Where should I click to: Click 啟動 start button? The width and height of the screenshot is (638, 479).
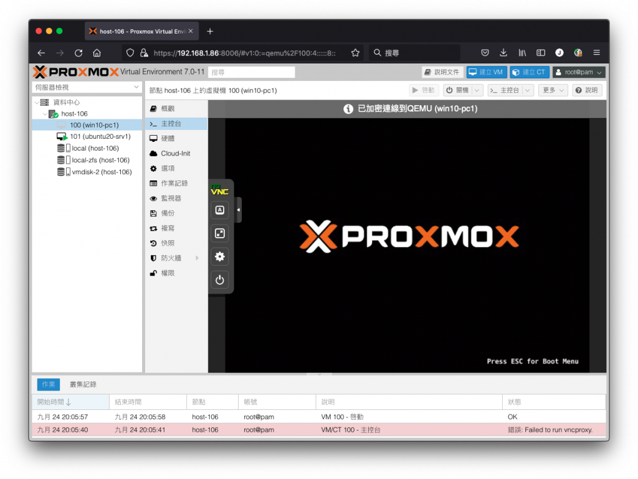point(424,90)
